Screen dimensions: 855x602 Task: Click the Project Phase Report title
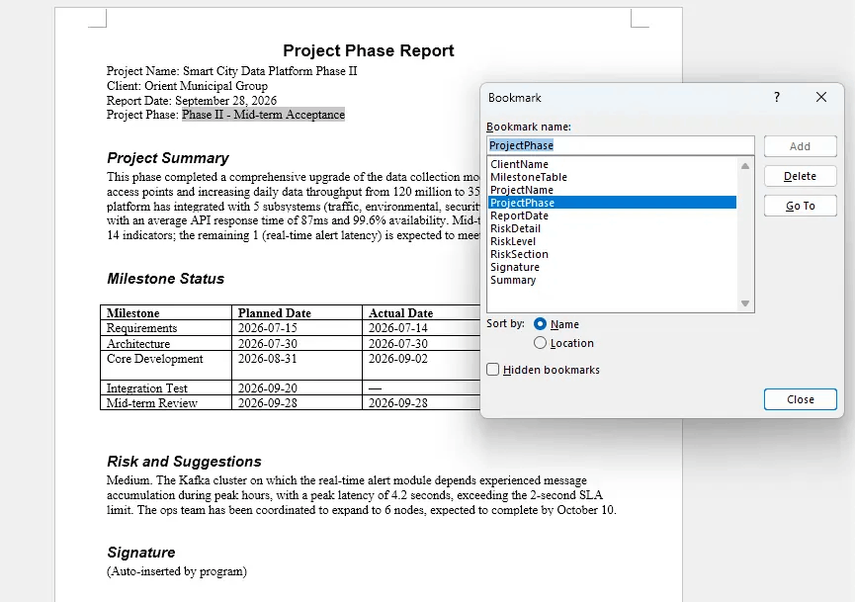click(x=368, y=50)
